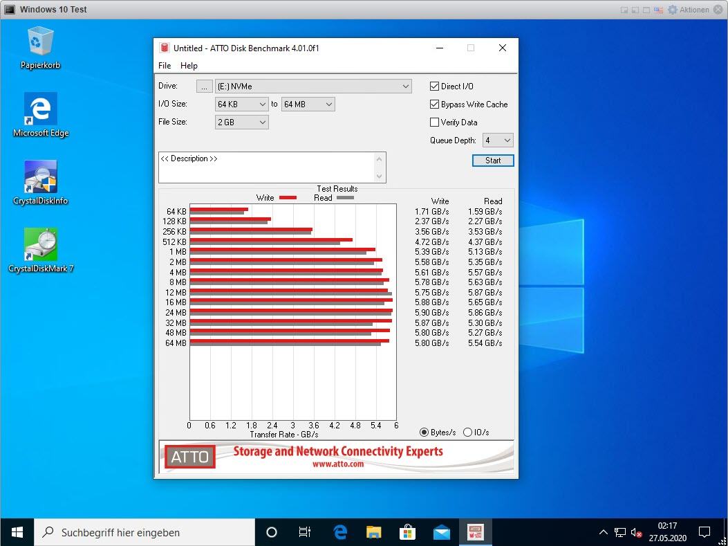
Task: Open the Drive (E:) NVMe dropdown
Action: click(x=313, y=86)
